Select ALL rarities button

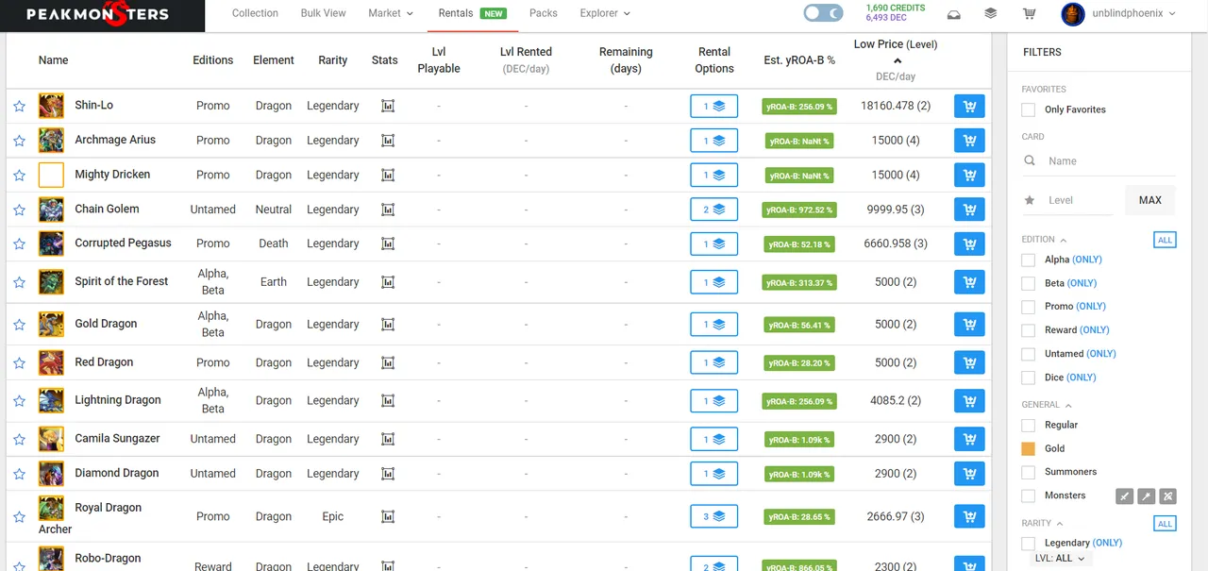coord(1165,523)
